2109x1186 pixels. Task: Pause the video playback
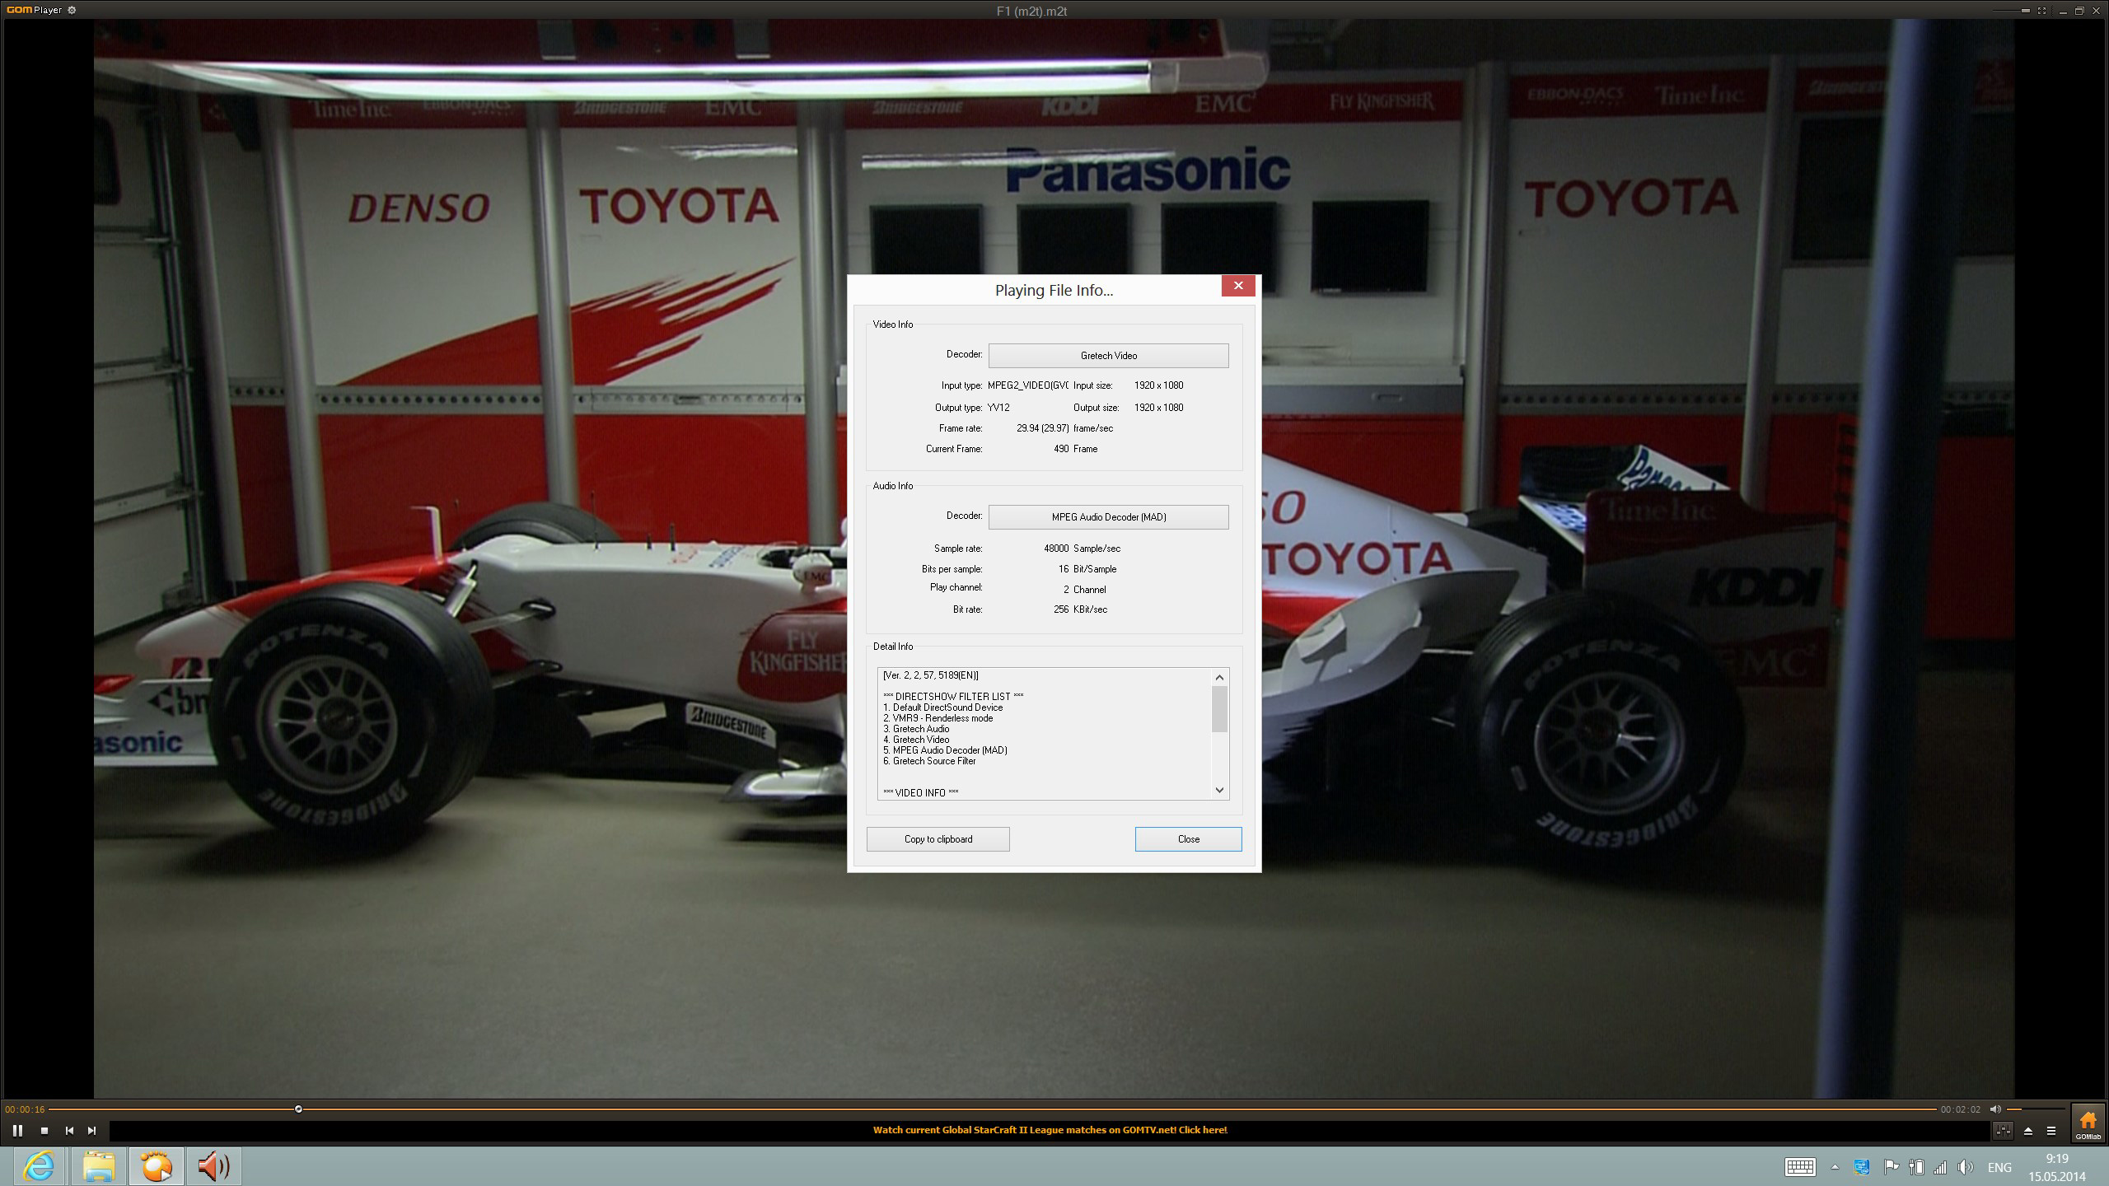point(17,1131)
